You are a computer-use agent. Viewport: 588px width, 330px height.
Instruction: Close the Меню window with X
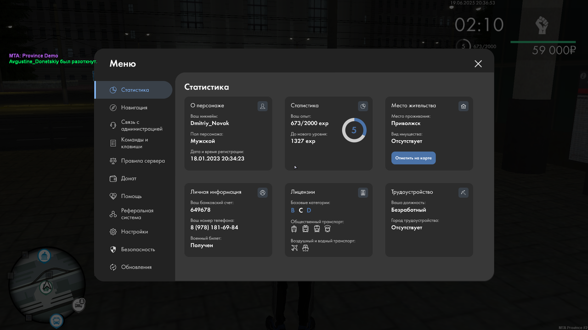[478, 64]
